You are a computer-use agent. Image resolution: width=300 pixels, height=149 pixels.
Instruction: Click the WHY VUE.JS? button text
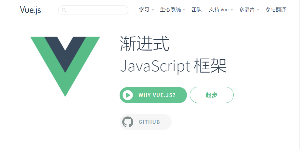[157, 95]
